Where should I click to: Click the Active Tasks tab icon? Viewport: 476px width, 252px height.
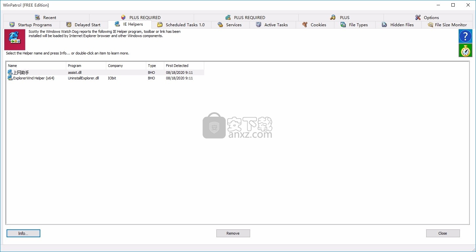coord(259,25)
